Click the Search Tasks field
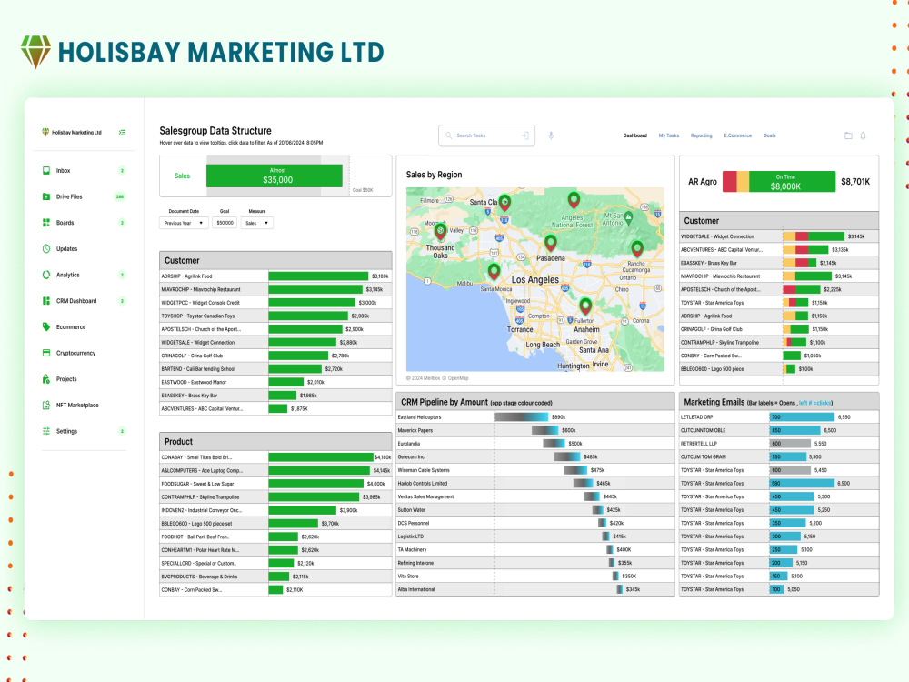The image size is (909, 682). click(486, 135)
